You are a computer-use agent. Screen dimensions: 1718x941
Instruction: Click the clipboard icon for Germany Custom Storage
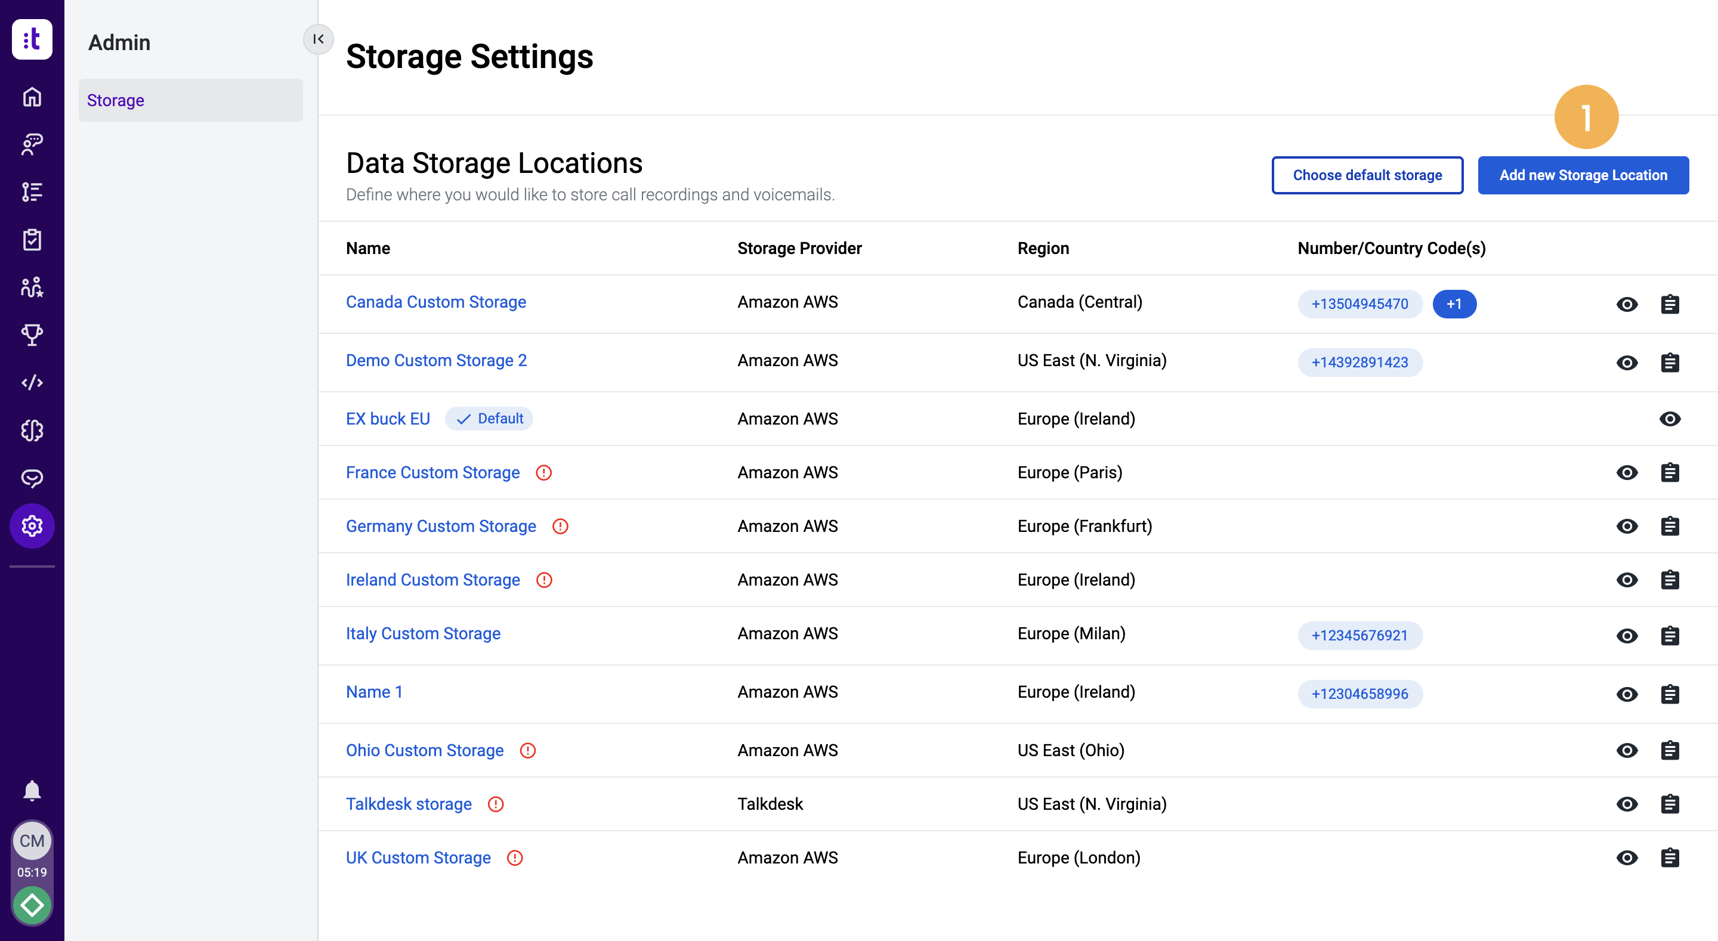pos(1669,526)
